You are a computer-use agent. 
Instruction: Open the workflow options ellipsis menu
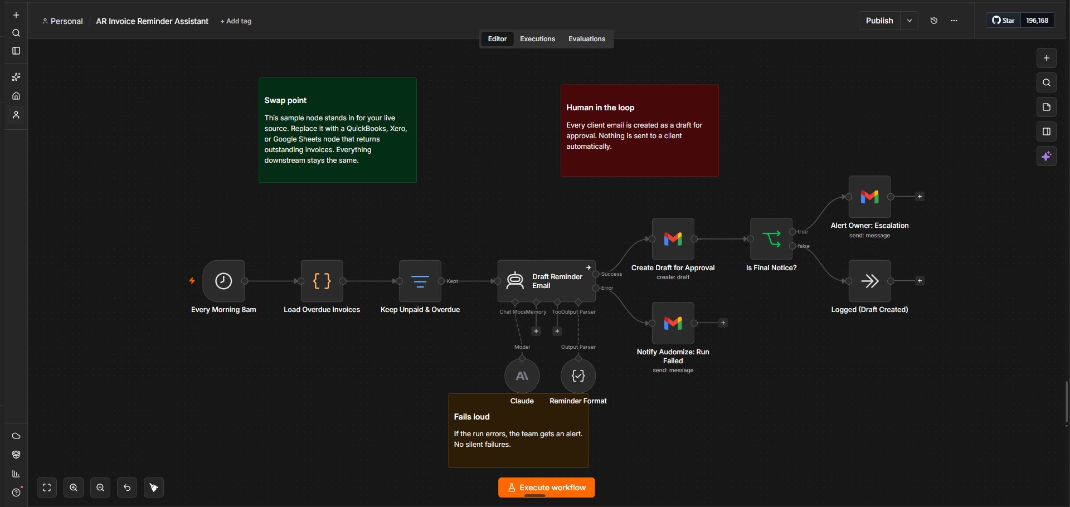(x=954, y=21)
